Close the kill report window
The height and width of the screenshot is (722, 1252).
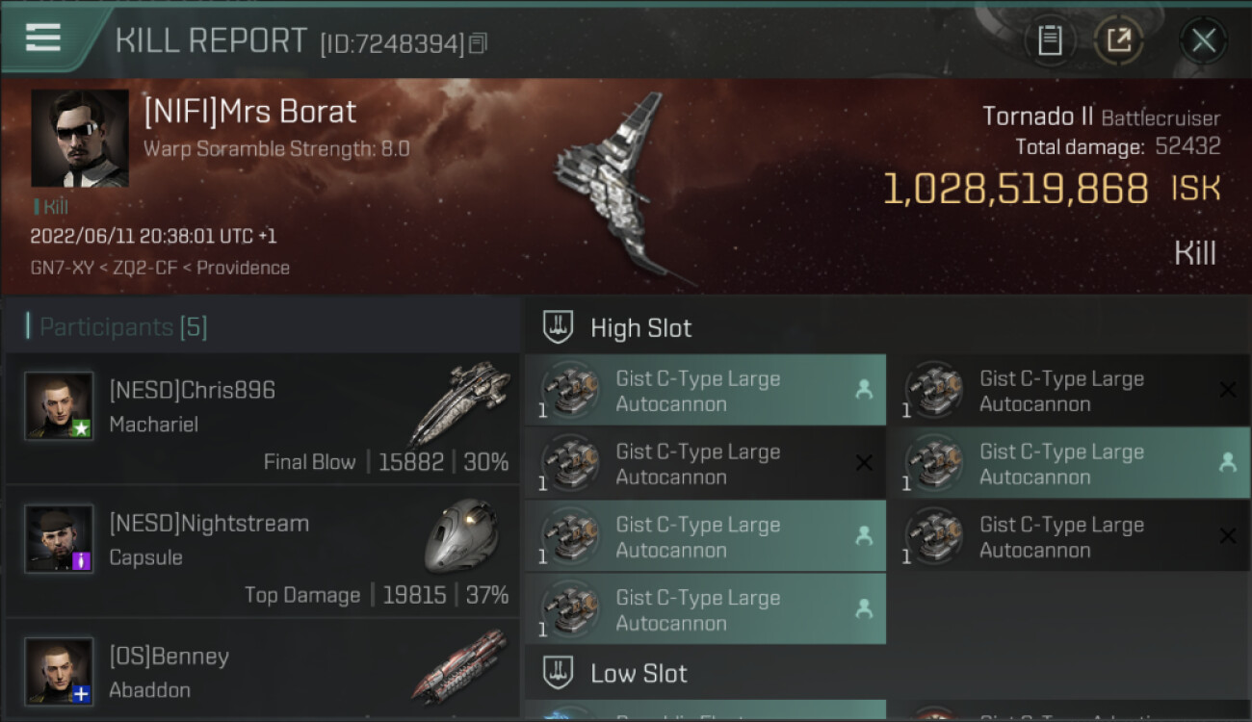coord(1203,40)
